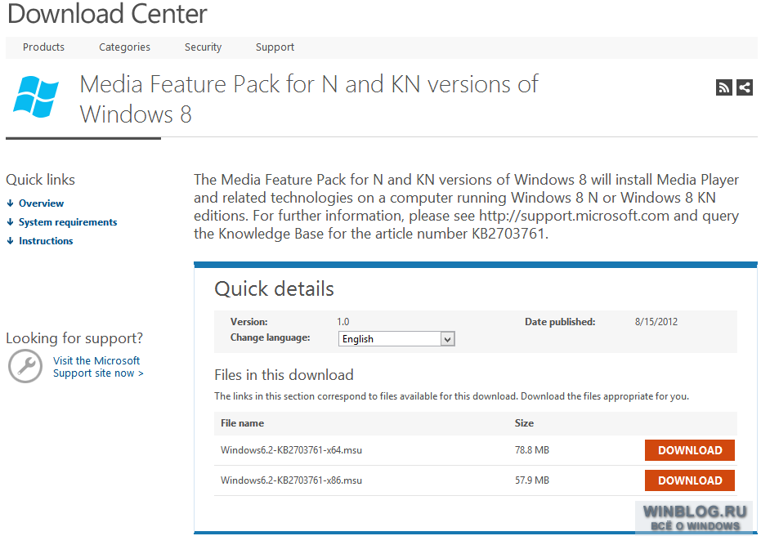Click the Quick details heading
The height and width of the screenshot is (545, 761).
(274, 288)
